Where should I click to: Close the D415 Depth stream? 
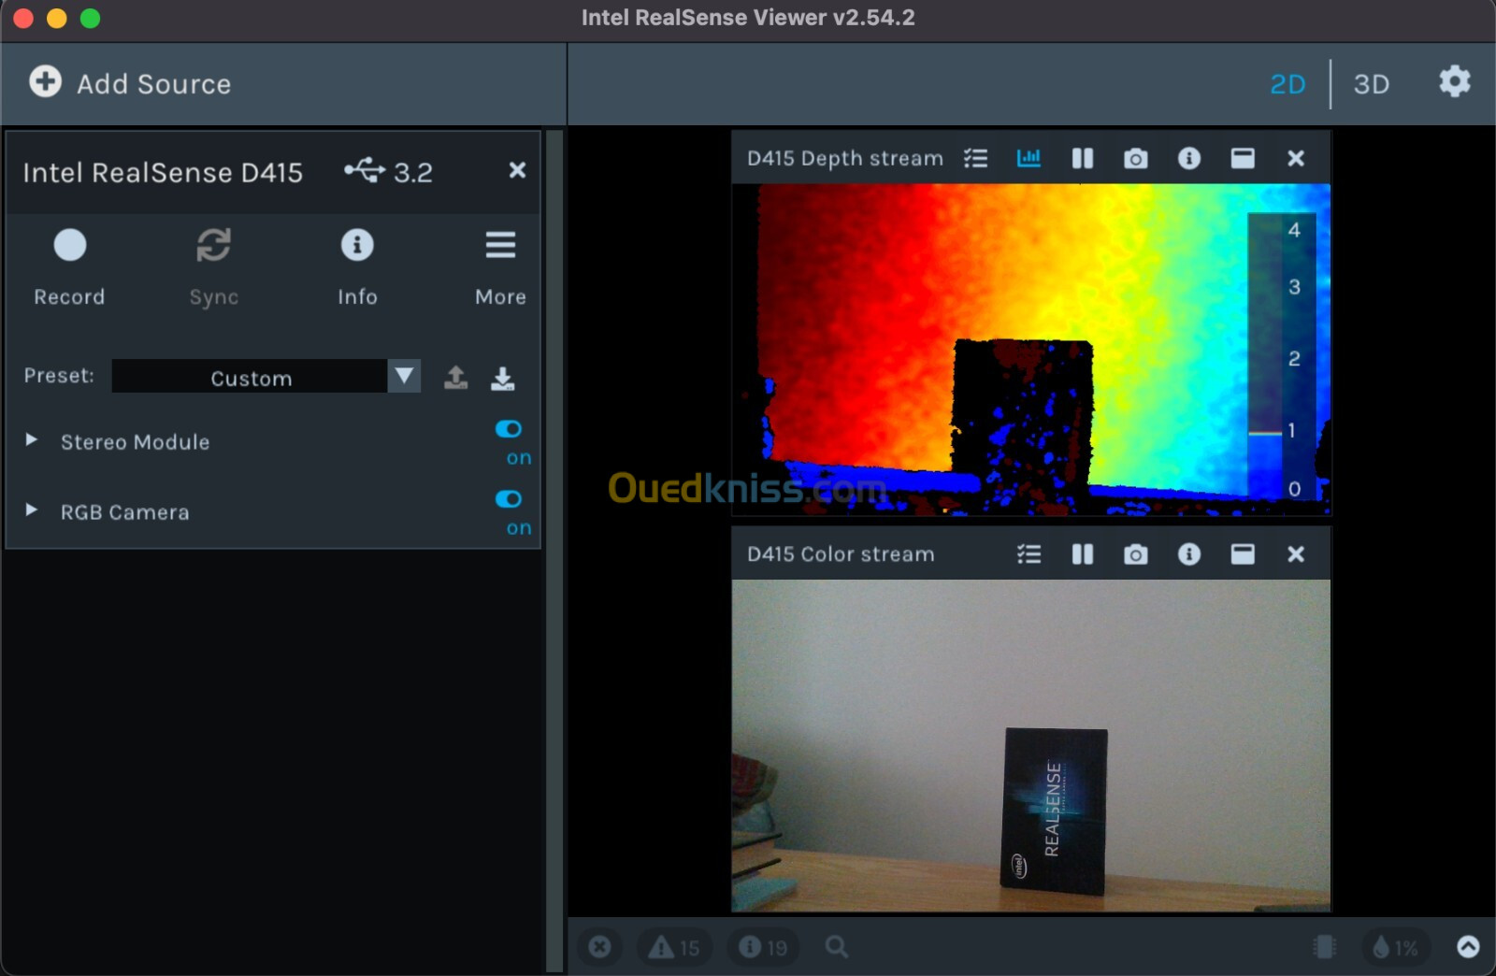click(x=1295, y=158)
